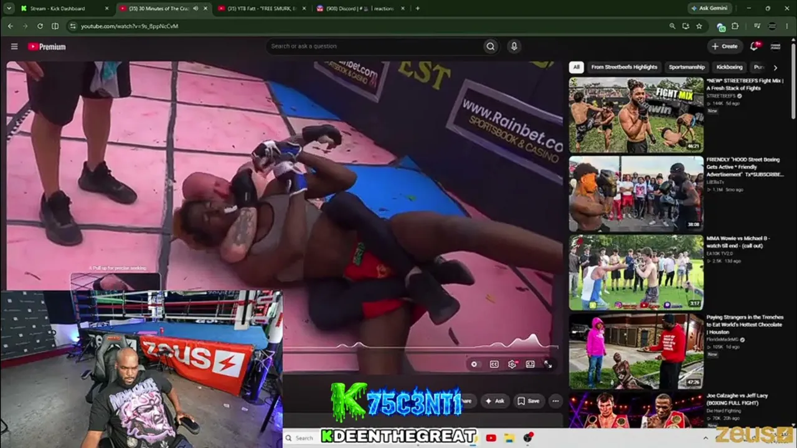797x448 pixels.
Task: Visit the STREETBEEFS channel name
Action: coord(721,96)
